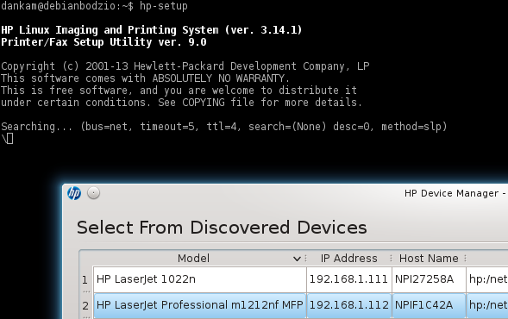Click the Model column sort arrow

click(x=297, y=259)
